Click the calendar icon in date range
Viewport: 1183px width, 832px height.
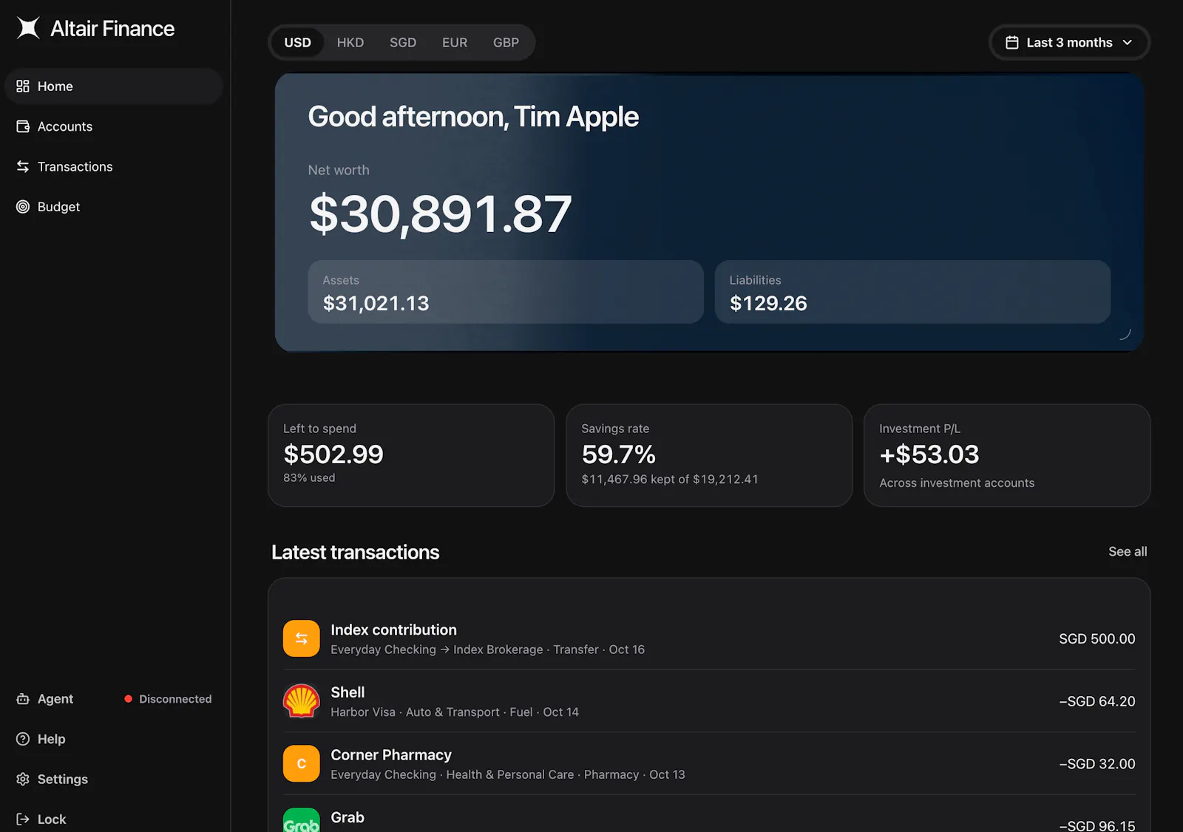(1012, 43)
